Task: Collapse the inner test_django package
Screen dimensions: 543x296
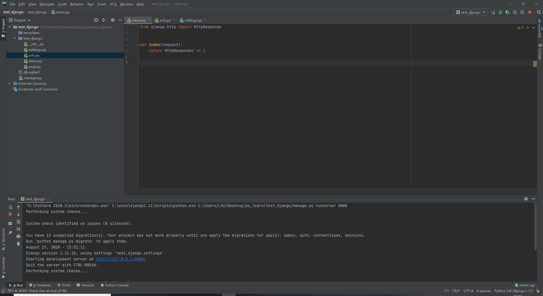Action: (15, 38)
